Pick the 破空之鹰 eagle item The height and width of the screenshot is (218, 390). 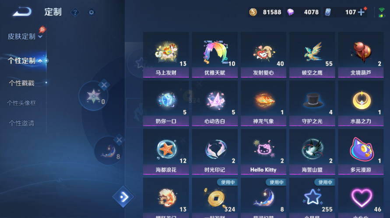(312, 54)
